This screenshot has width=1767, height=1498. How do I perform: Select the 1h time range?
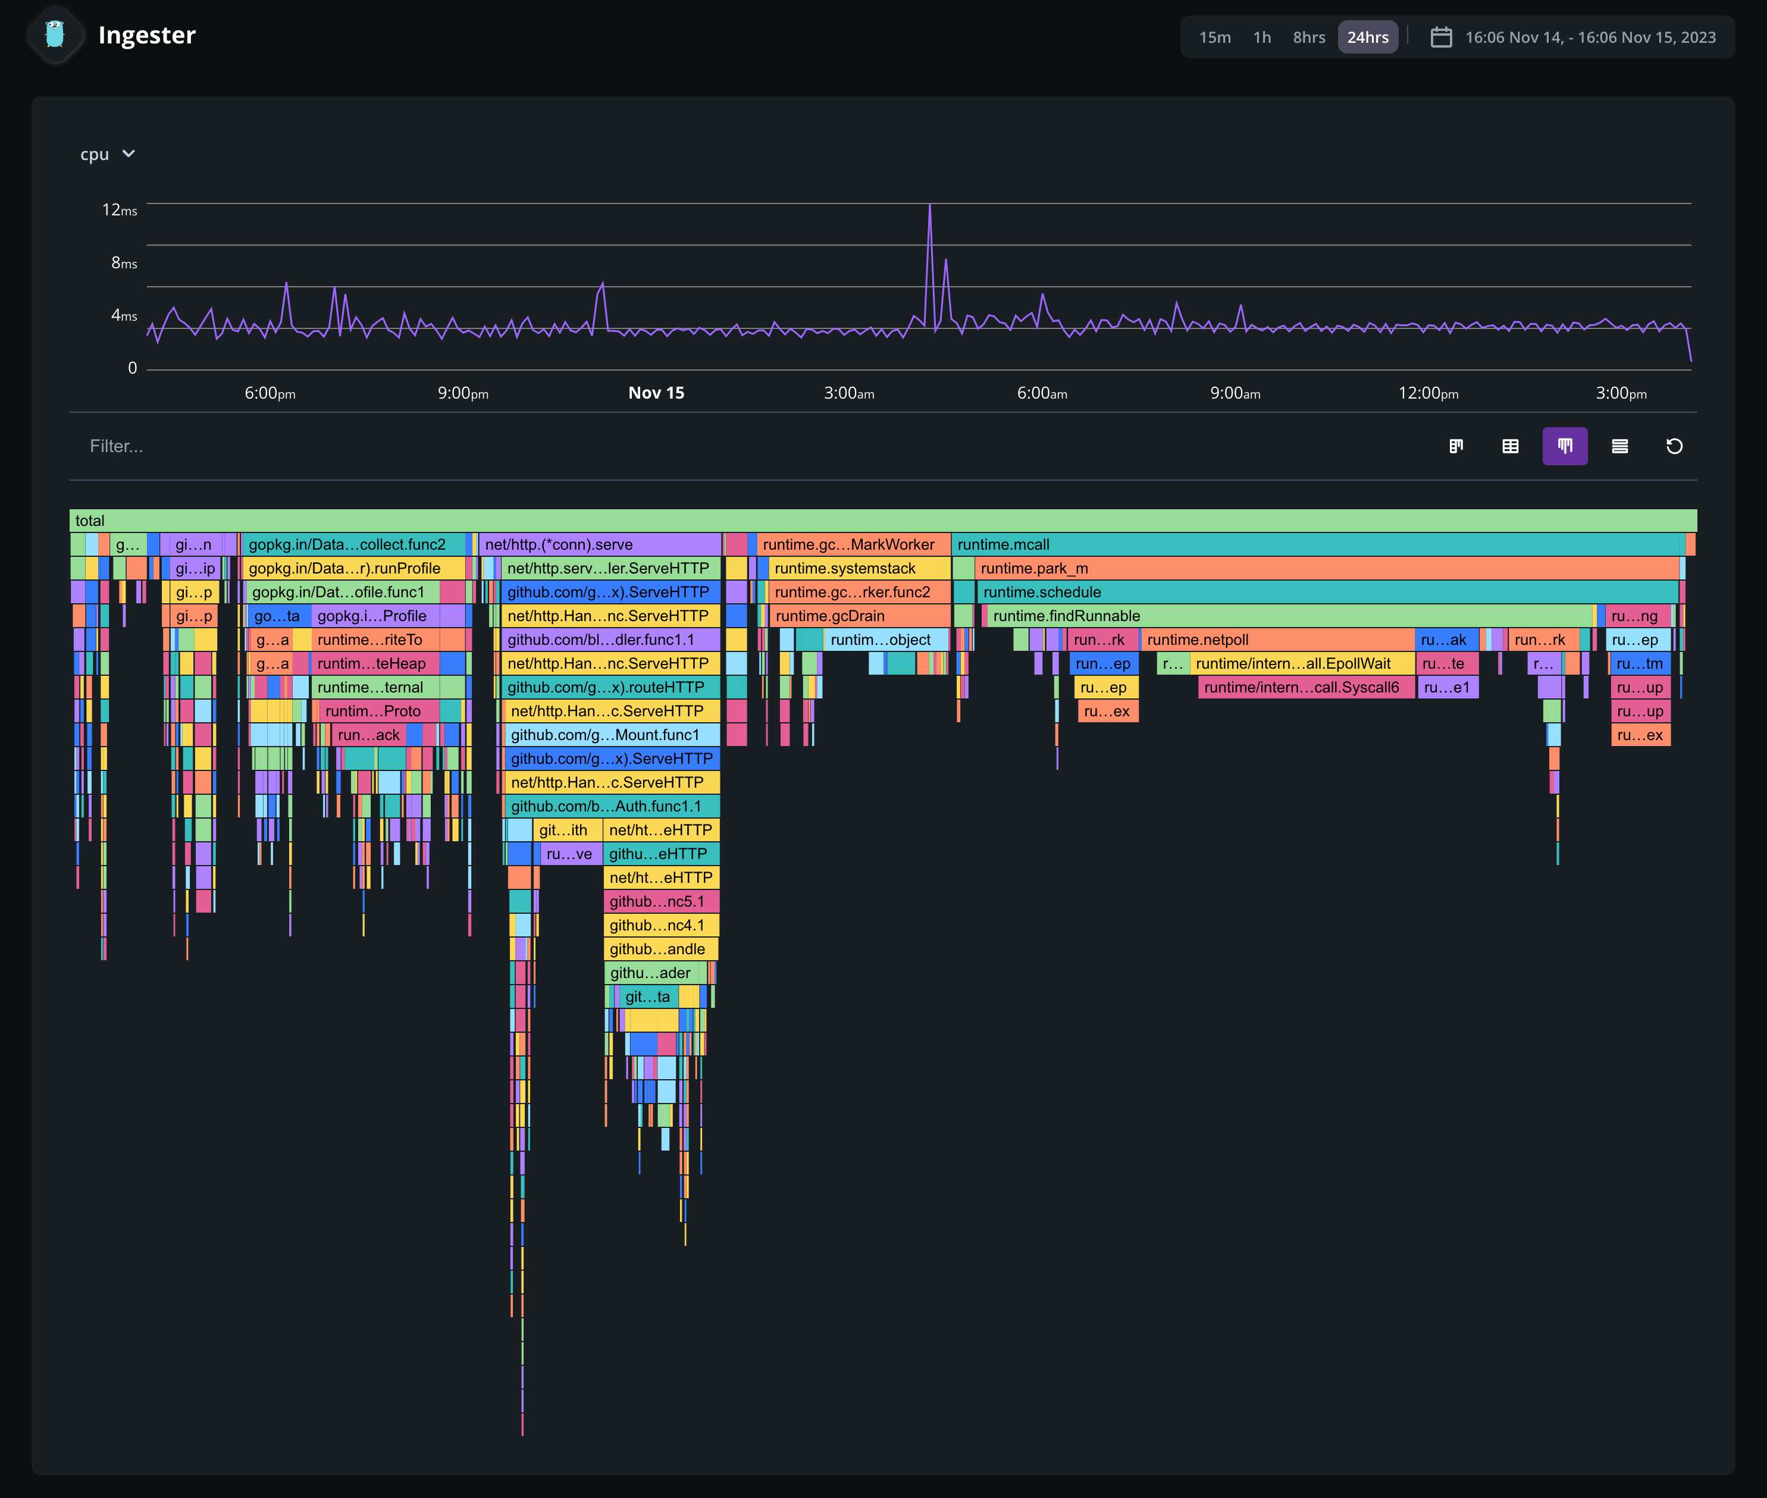[x=1262, y=37]
